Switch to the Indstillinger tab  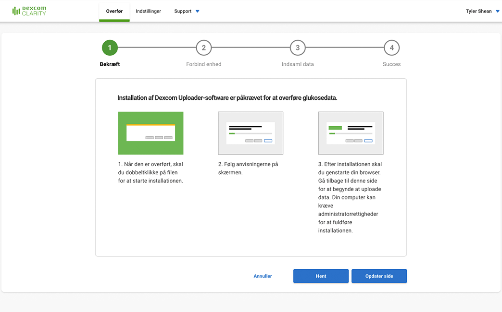[x=148, y=11]
